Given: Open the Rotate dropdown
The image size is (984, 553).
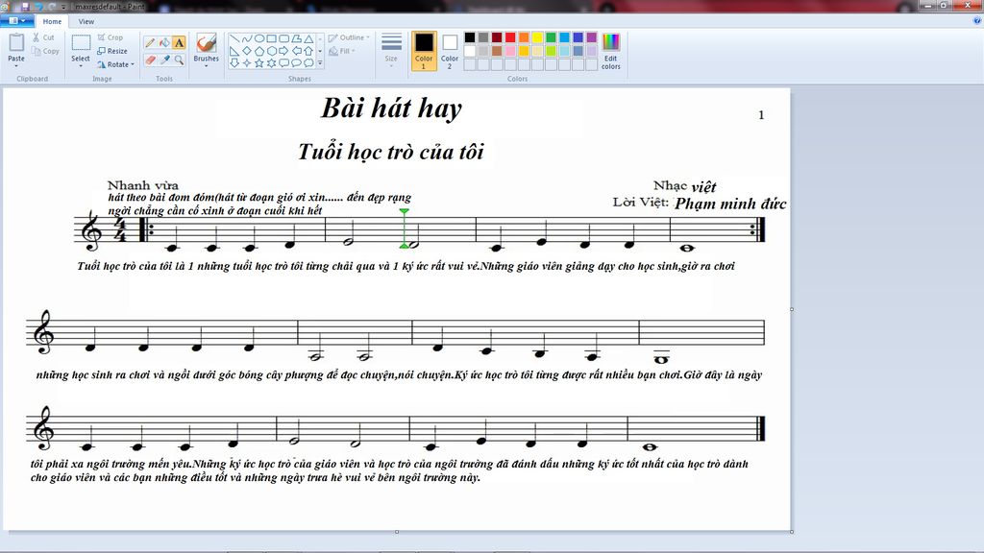Looking at the screenshot, I should (x=116, y=64).
